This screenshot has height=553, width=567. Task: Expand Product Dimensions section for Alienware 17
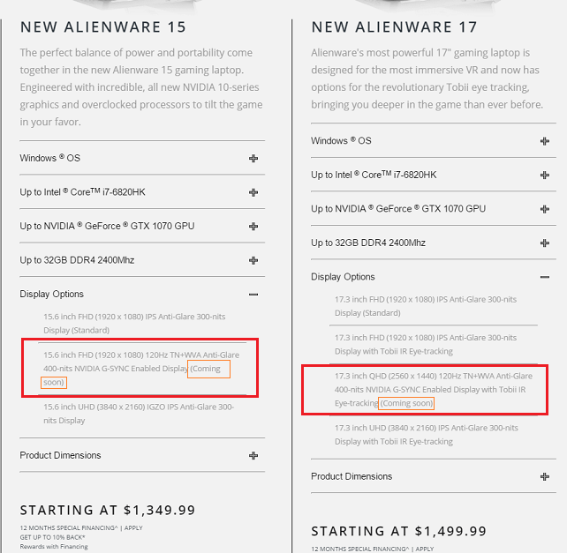click(x=434, y=476)
